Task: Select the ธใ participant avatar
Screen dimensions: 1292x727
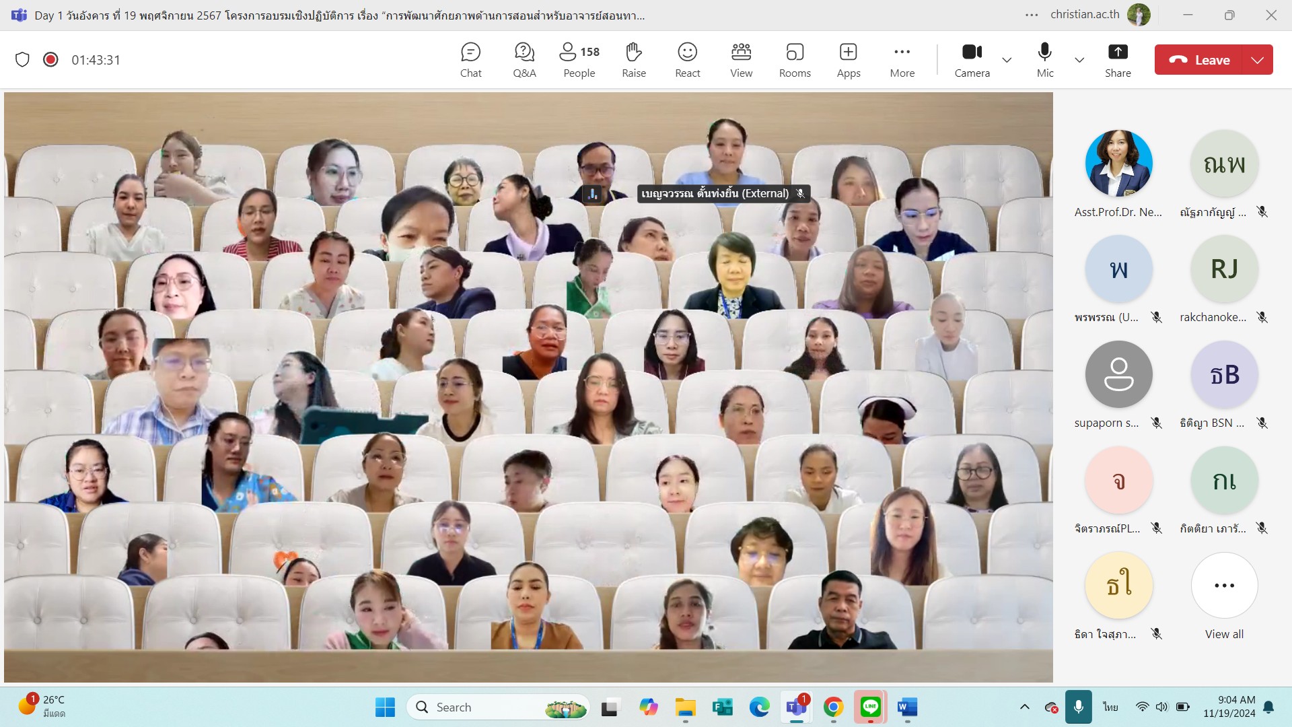Action: tap(1118, 585)
